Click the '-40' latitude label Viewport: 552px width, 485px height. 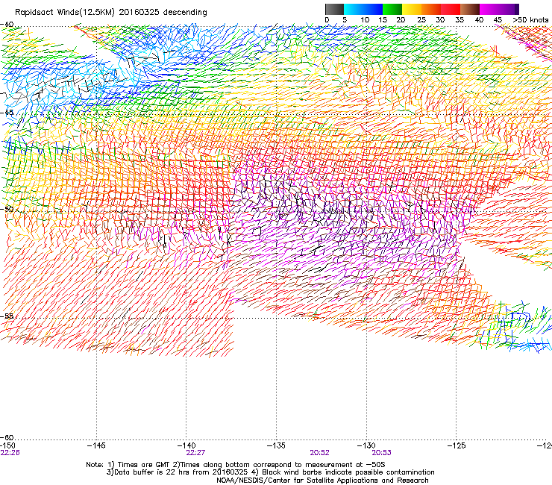pos(7,24)
